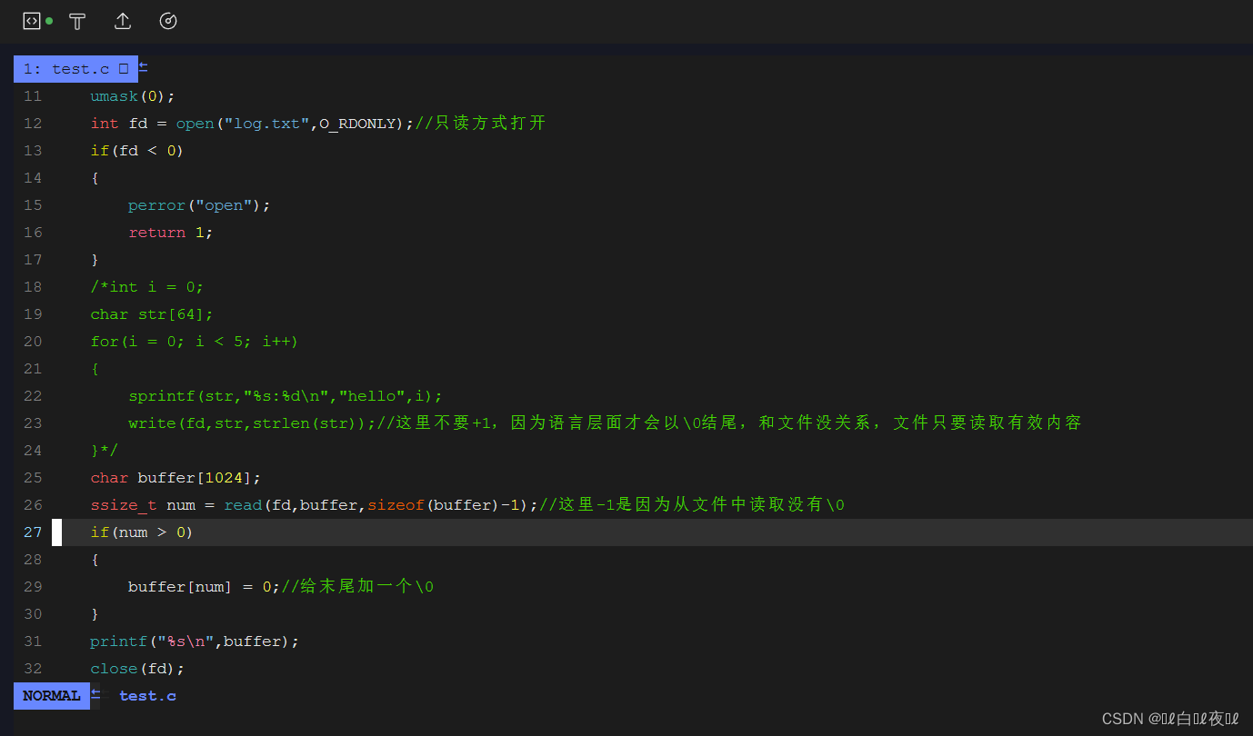Click line number 19
The height and width of the screenshot is (736, 1253).
point(33,314)
